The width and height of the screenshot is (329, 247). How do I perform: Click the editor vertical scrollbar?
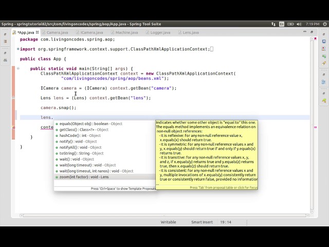tap(312, 126)
